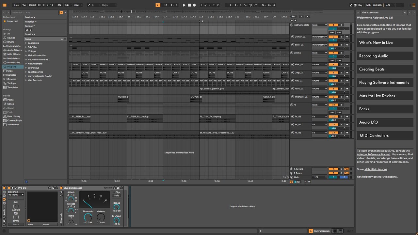418x235 pixels.
Task: Toggle the Key mapping mode button
Action: click(360, 5)
